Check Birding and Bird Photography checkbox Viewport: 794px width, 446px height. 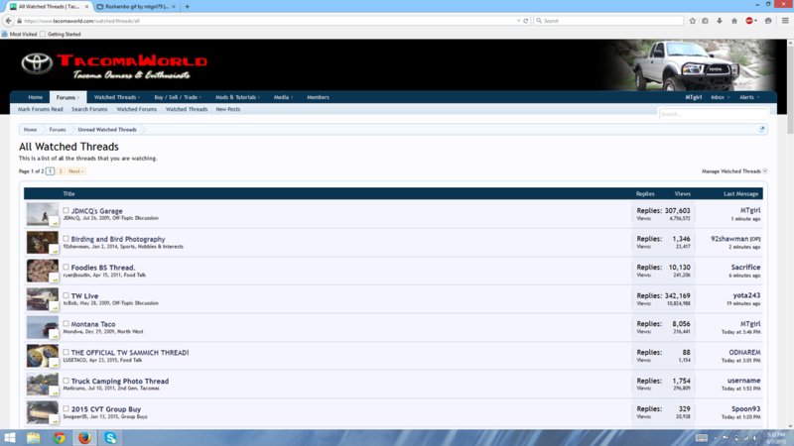66,239
